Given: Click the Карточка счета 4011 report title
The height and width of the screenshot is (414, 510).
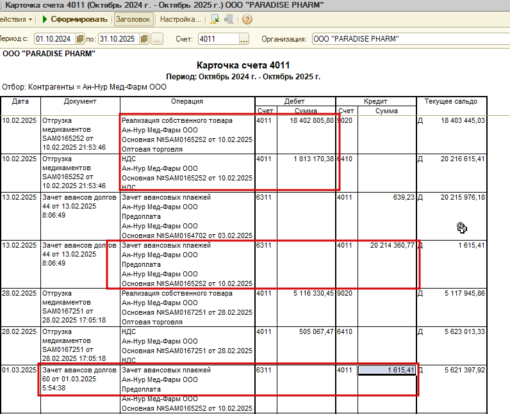Looking at the screenshot, I should 243,65.
